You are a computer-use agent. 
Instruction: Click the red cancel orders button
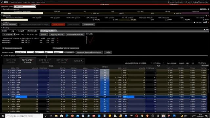pos(58,25)
